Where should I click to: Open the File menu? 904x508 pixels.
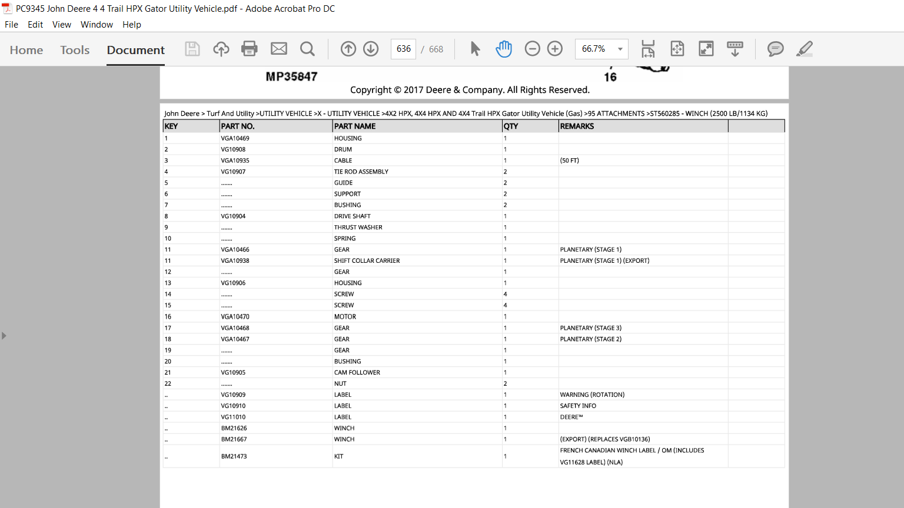pyautogui.click(x=11, y=25)
